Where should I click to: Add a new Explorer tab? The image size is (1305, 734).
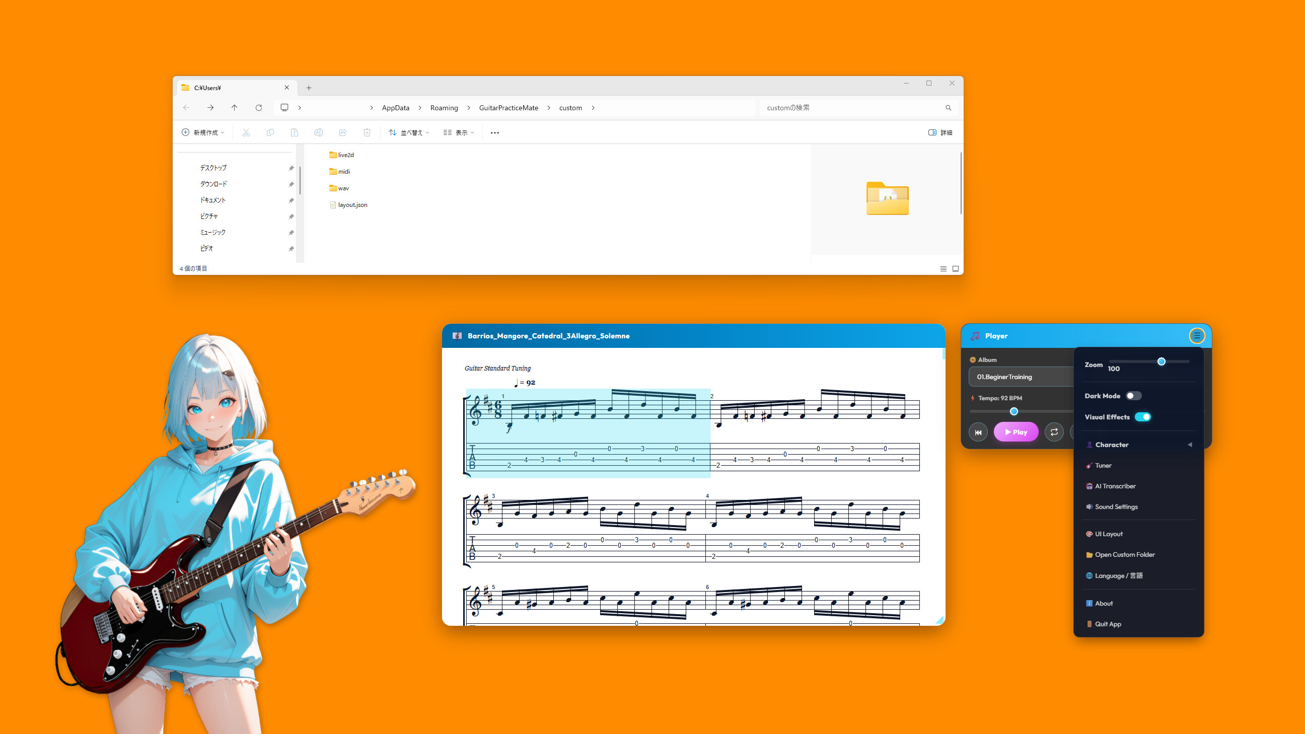coord(309,88)
